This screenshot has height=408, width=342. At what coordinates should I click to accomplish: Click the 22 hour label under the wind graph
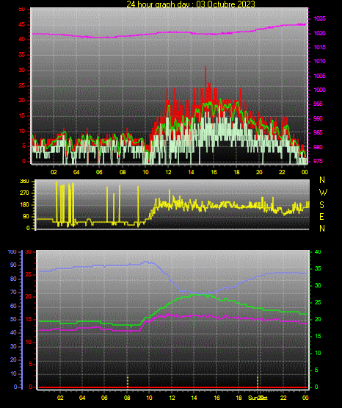[282, 172]
